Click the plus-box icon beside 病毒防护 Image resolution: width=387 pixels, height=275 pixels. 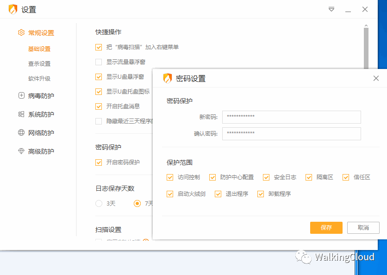pos(21,95)
